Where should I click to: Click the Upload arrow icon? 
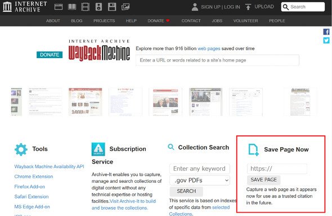(248, 7)
